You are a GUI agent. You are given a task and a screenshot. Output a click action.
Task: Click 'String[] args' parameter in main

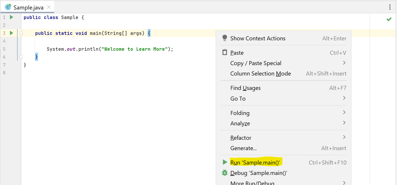click(x=124, y=33)
